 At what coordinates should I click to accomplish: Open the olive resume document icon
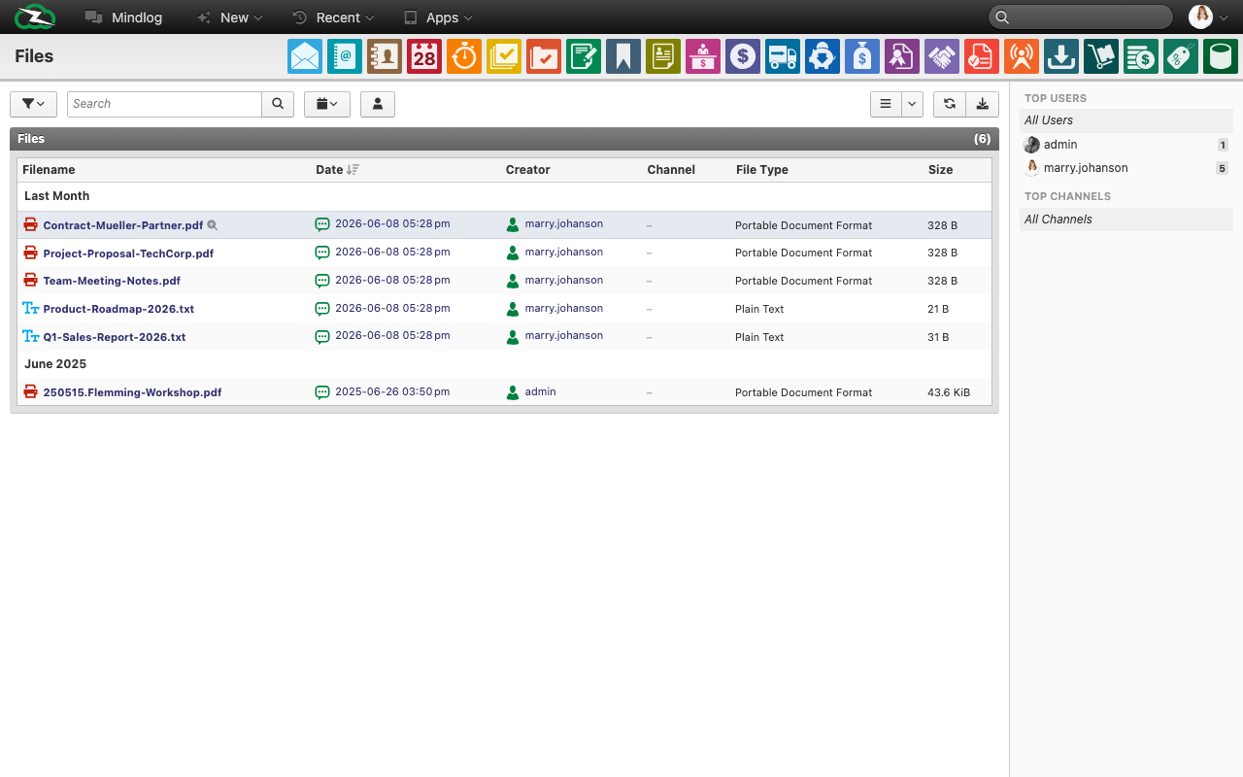[663, 56]
